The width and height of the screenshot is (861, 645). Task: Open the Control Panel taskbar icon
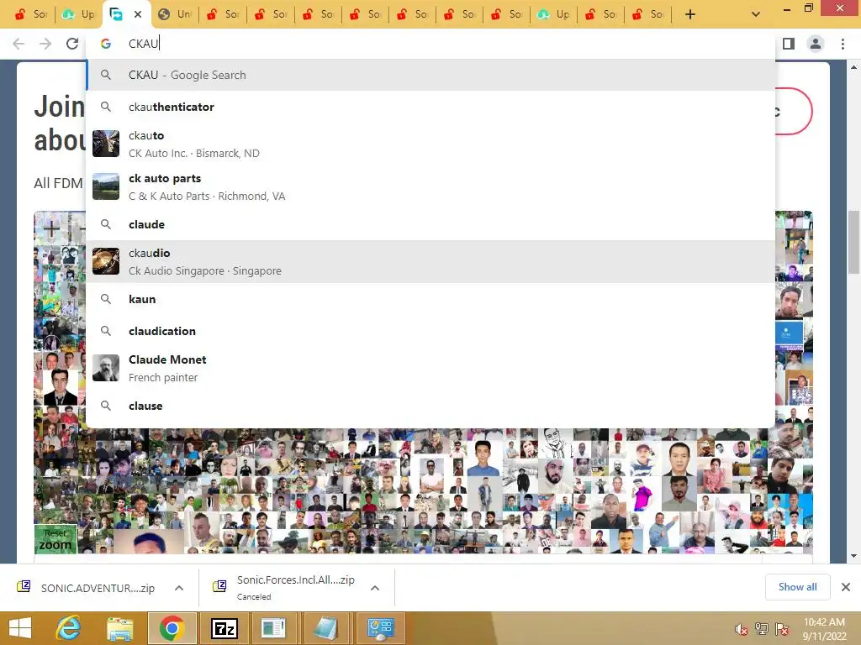[381, 628]
